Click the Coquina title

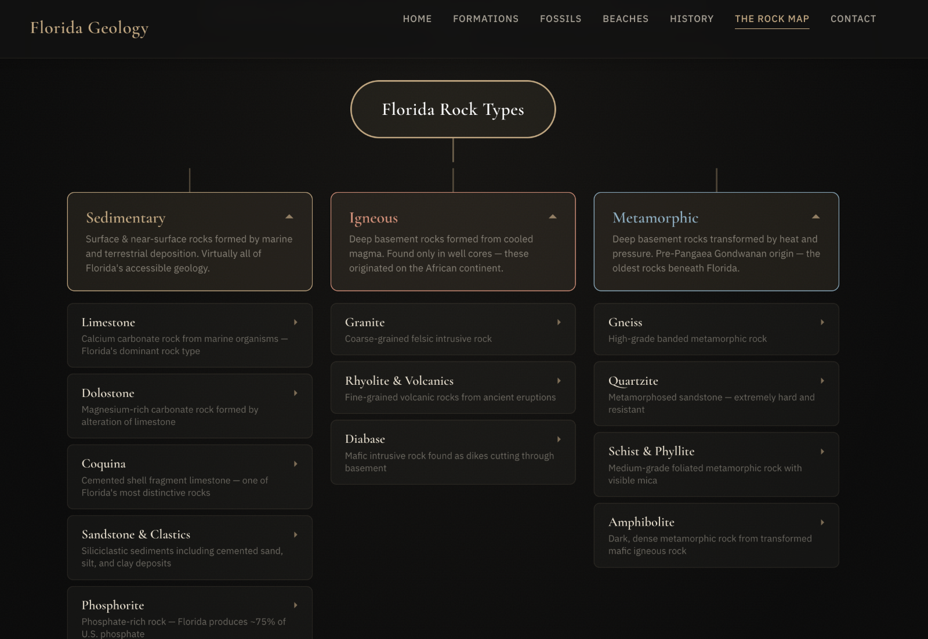[x=104, y=464]
